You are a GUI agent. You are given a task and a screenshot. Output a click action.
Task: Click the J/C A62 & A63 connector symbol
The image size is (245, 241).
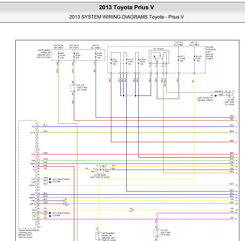(100, 169)
